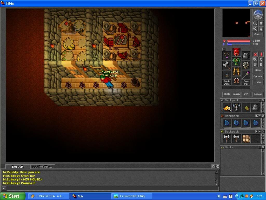Select the amulet in the necklace slot
This screenshot has width=266, height=200.
[227, 55]
